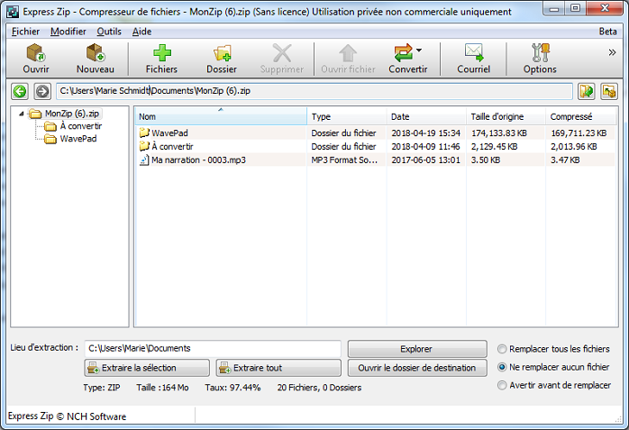Screen dimensions: 629x430
Task: Select the À convertir row in the list
Action: tap(376, 146)
